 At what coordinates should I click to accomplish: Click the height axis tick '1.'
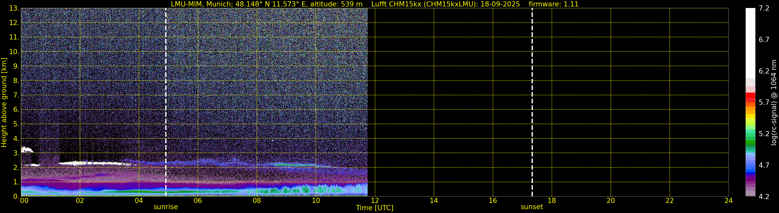[16, 182]
